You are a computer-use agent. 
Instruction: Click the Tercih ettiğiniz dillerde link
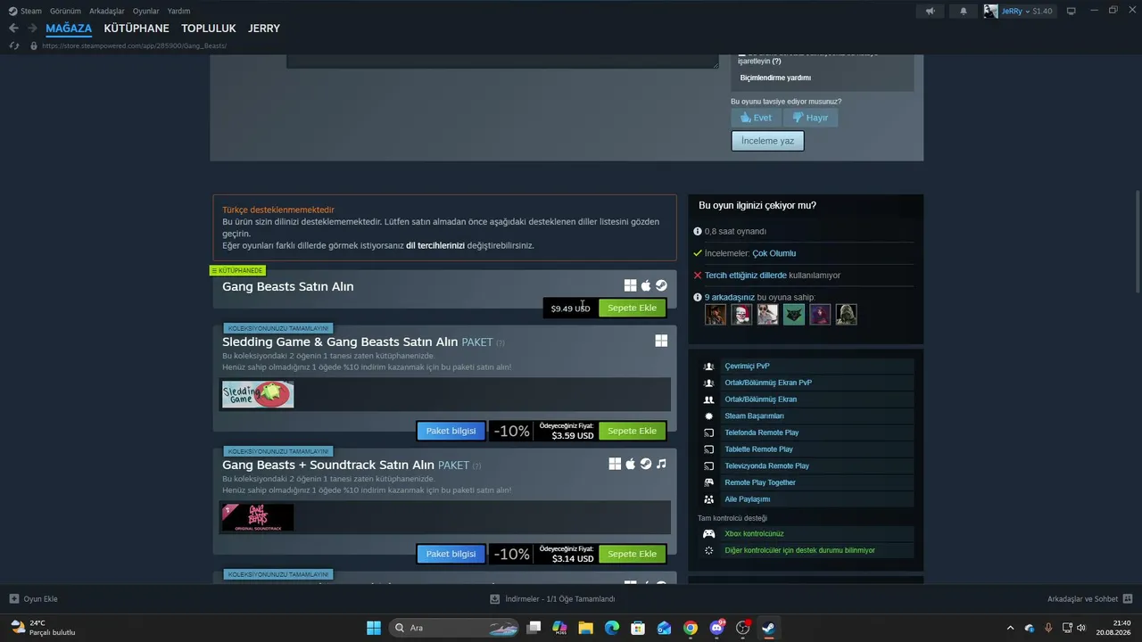746,276
